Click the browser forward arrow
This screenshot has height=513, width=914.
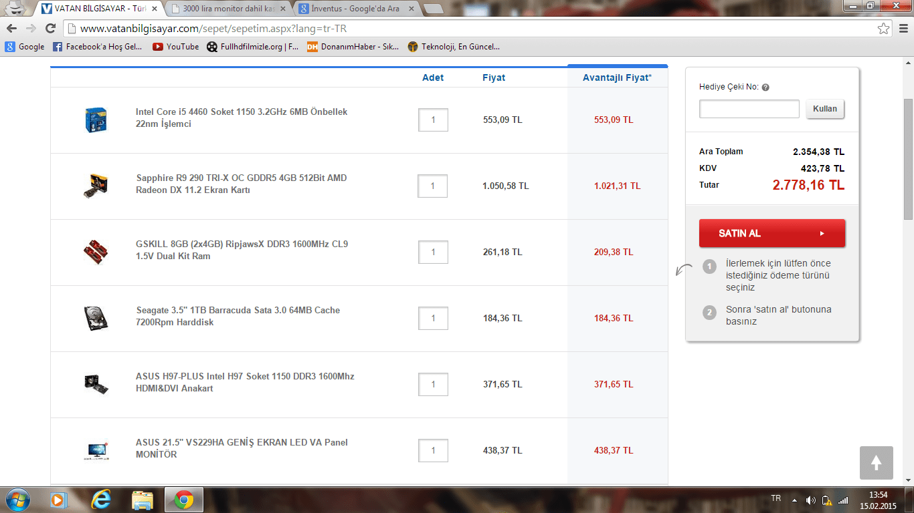[31, 29]
